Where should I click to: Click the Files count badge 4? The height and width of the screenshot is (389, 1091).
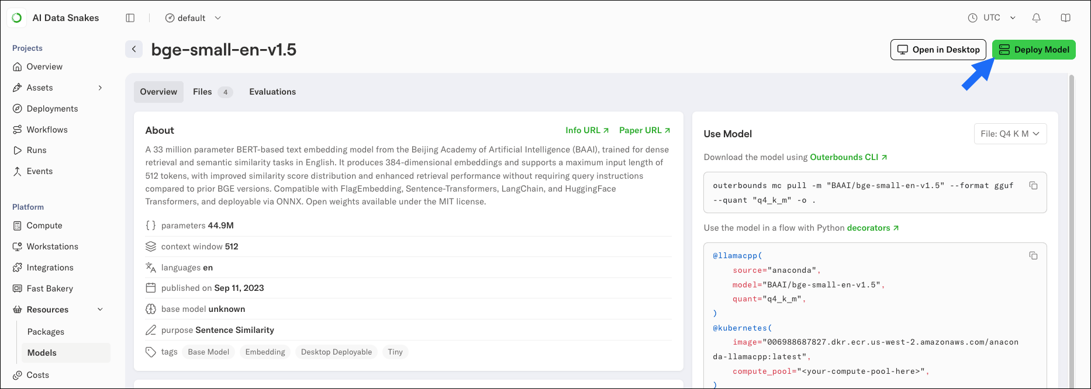225,92
